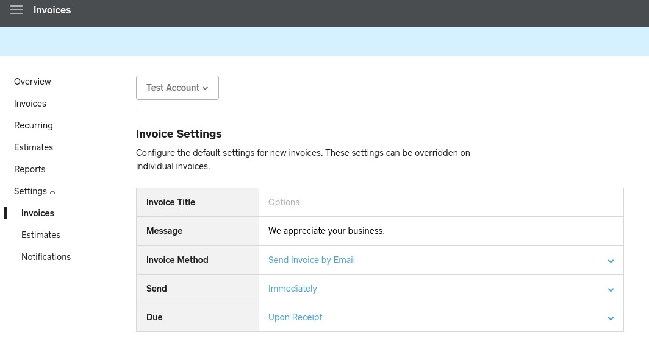Edit the Message text field

pos(441,231)
